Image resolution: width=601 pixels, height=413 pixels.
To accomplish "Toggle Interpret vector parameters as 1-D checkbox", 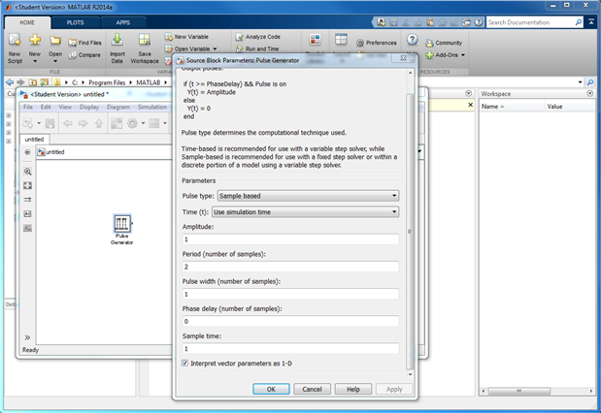I will tap(184, 363).
